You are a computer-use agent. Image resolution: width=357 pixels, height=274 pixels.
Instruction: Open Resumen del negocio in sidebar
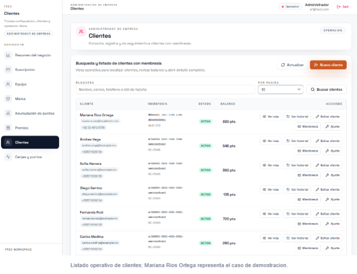[30, 55]
